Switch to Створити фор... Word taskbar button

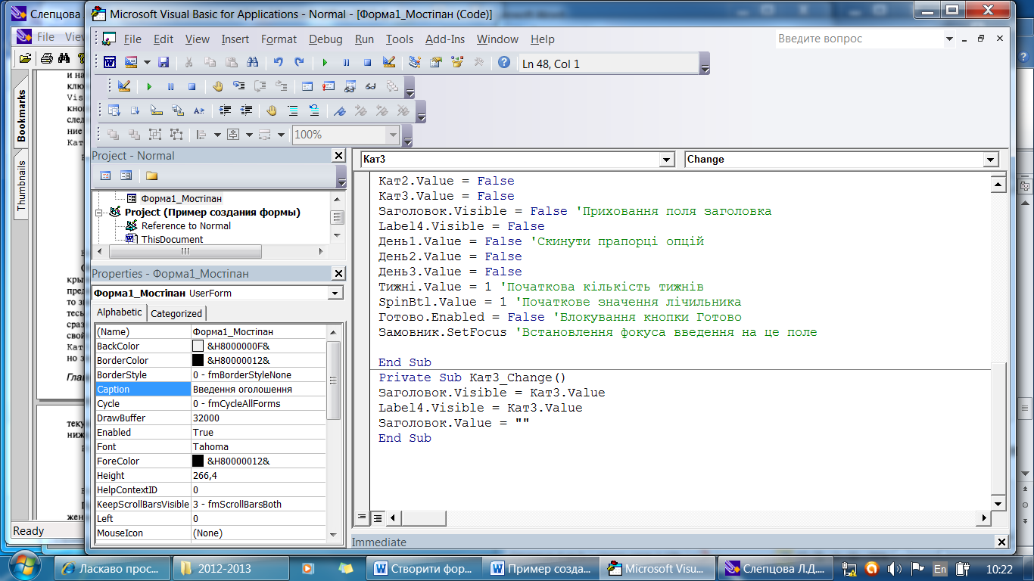pyautogui.click(x=424, y=568)
